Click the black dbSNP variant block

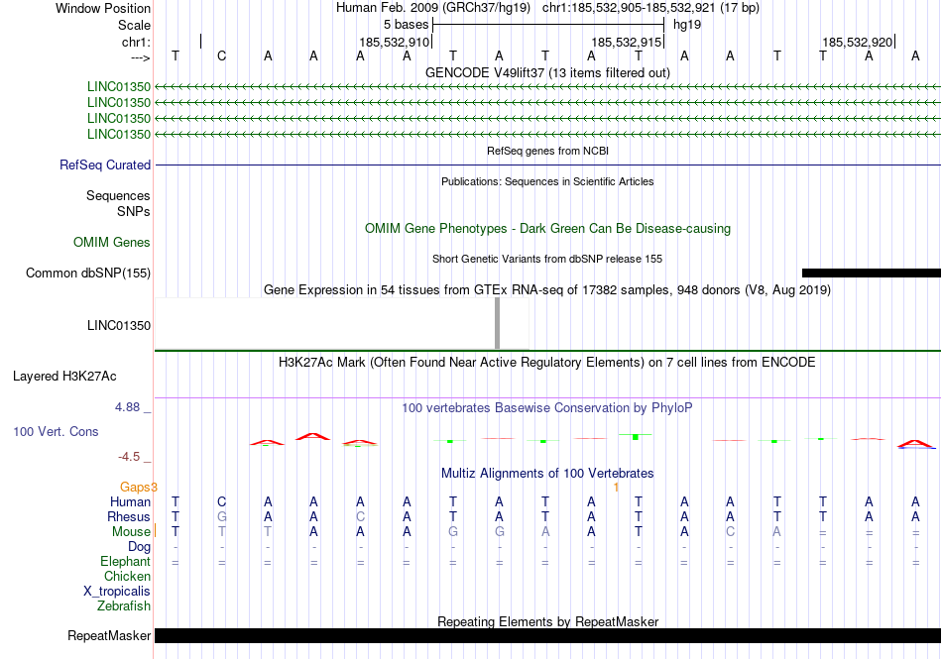pyautogui.click(x=872, y=274)
